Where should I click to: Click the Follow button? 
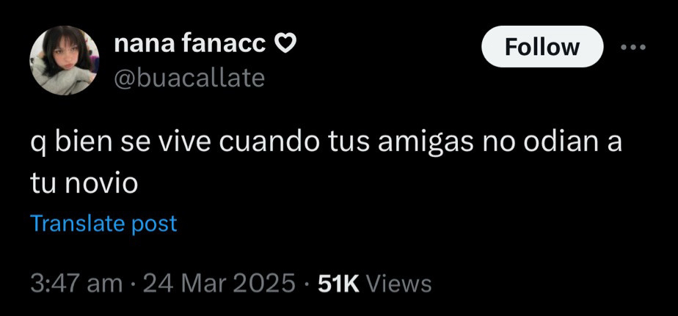pyautogui.click(x=542, y=47)
